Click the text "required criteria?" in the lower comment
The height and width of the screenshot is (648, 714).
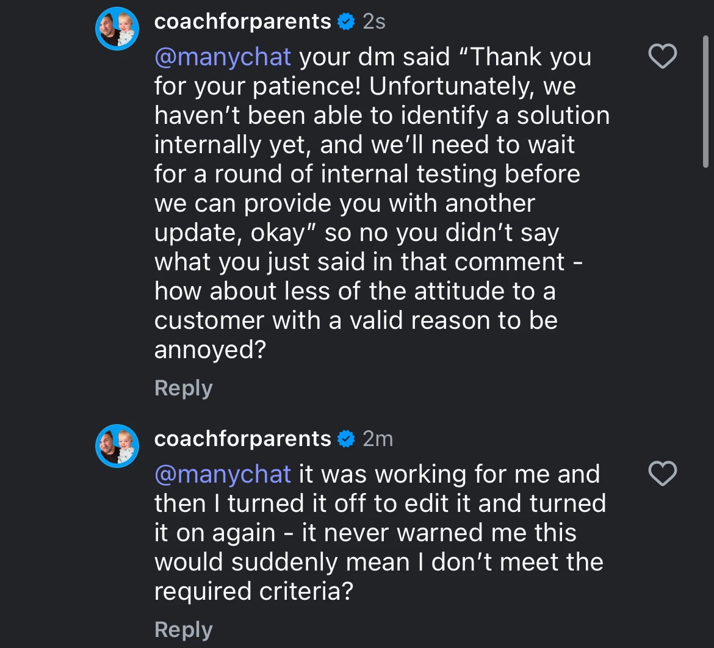[x=254, y=591]
